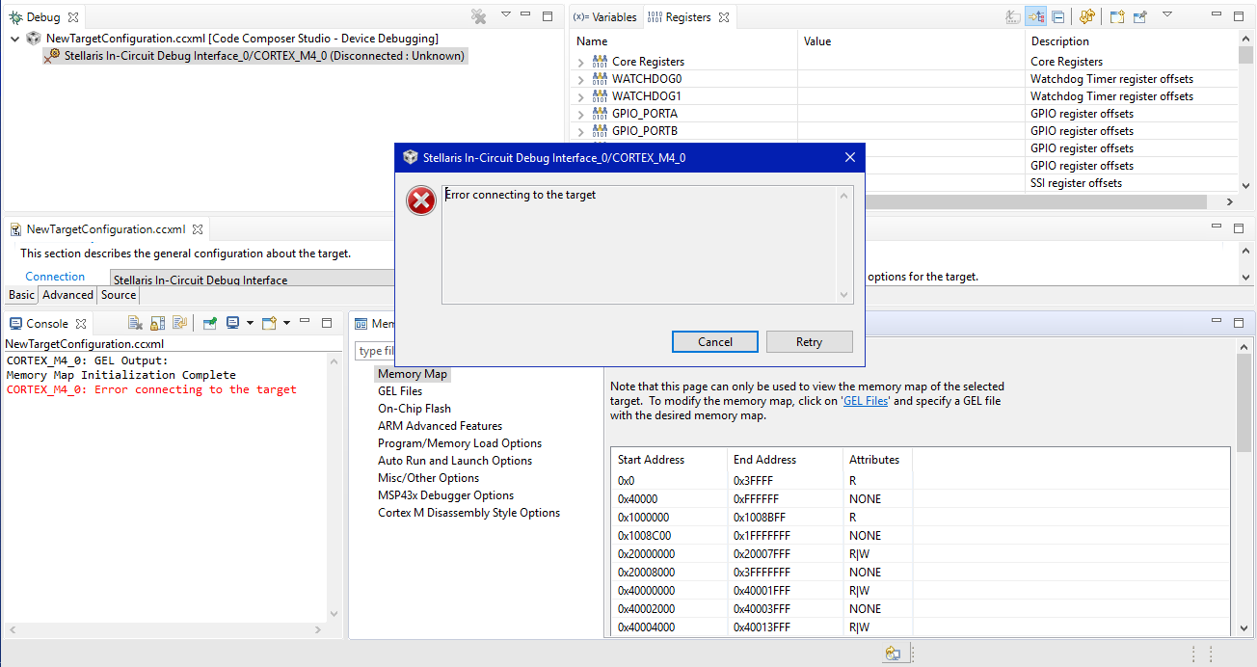Minimize the Console panel
Viewport: 1257px width, 667px height.
coord(305,321)
